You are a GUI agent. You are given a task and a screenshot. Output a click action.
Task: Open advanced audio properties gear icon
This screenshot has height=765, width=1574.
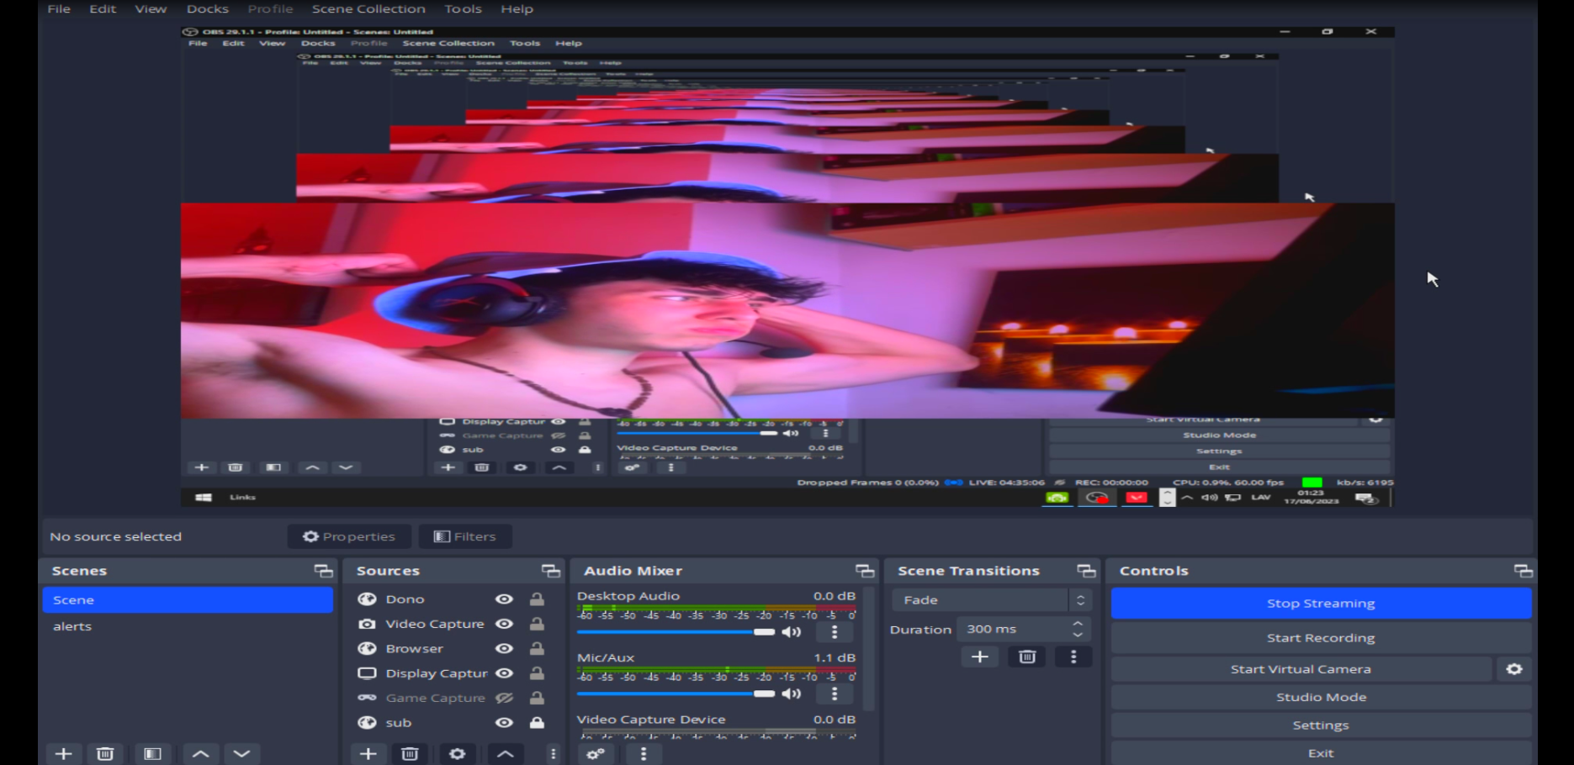point(596,753)
